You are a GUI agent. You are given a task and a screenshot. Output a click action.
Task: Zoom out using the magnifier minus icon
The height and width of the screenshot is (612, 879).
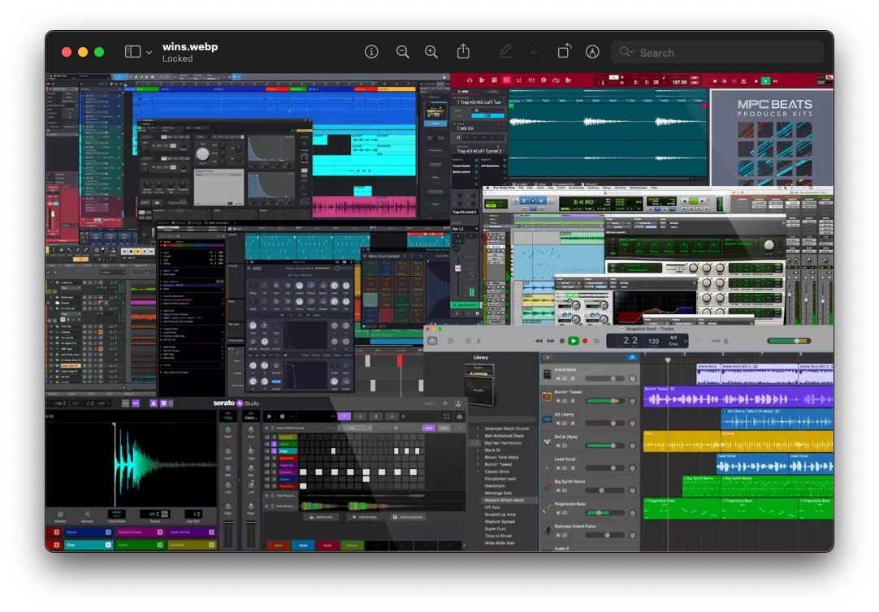(x=403, y=52)
